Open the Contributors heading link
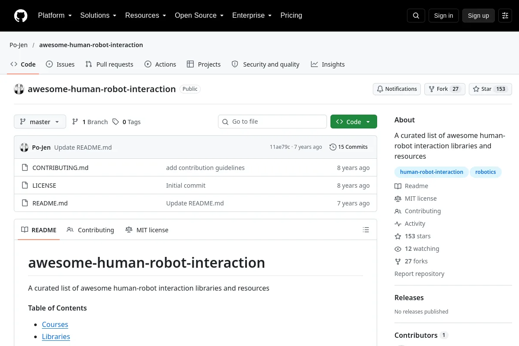Screen dimensions: 519x346 tap(421, 335)
